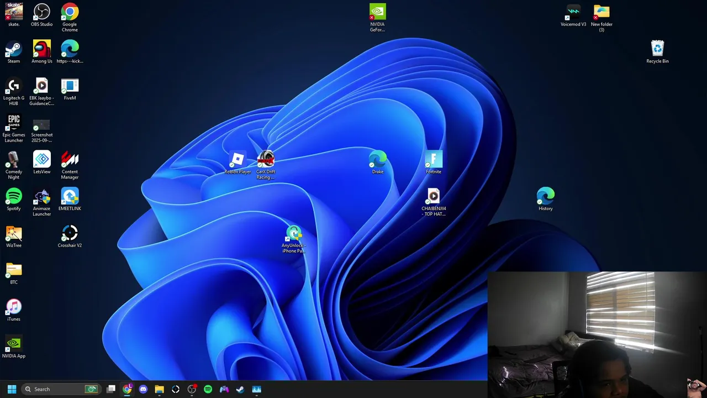Open the Windows Start menu
The height and width of the screenshot is (398, 707).
click(x=12, y=389)
